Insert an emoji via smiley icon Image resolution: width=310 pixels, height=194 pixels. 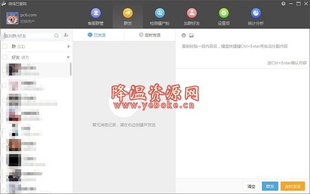(x=183, y=35)
